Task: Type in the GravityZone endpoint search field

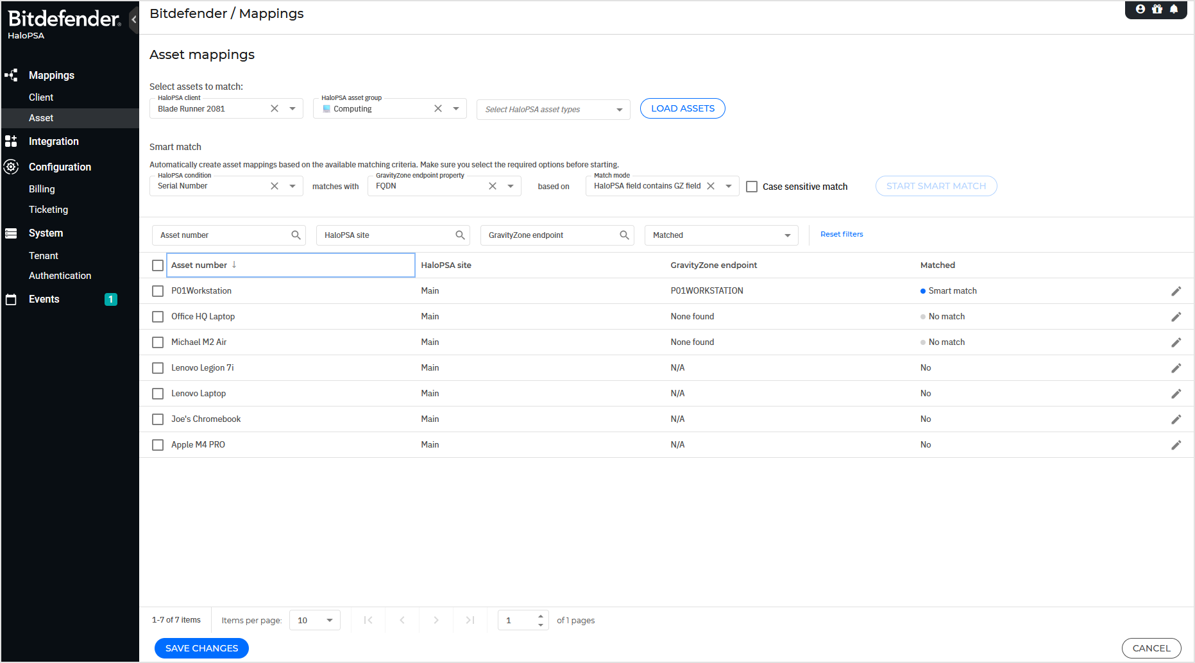Action: 552,235
